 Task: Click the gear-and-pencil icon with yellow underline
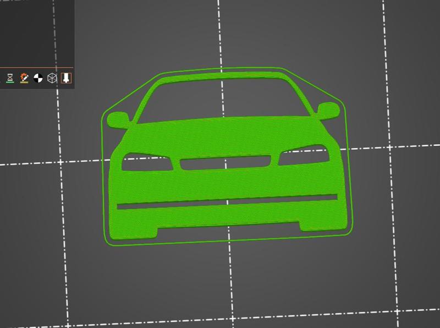point(24,78)
